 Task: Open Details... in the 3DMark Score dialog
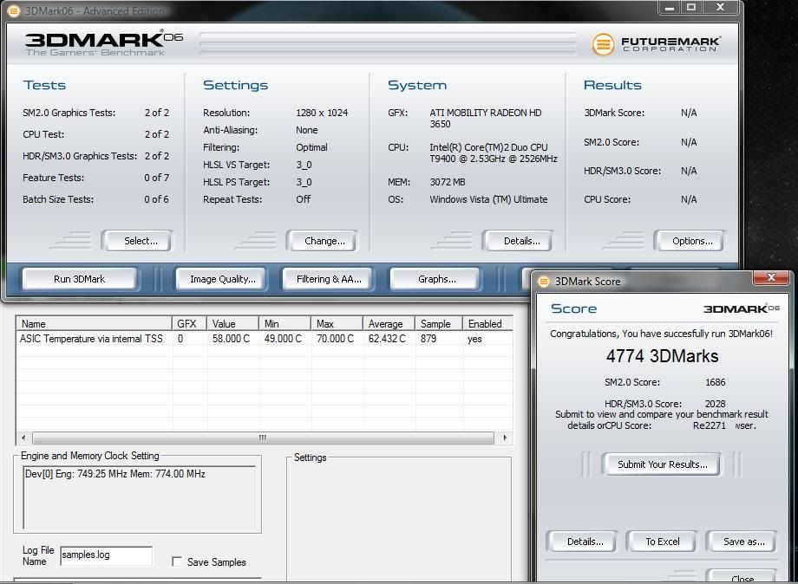[582, 542]
